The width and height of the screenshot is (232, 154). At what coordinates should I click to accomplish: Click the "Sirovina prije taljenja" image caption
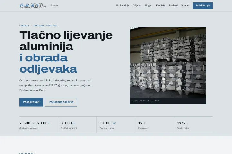(146, 101)
